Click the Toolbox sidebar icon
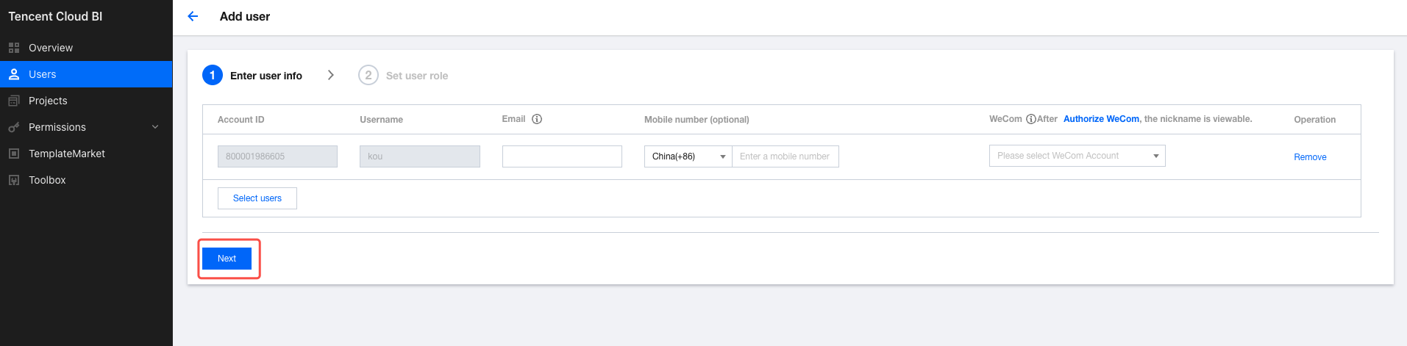 (14, 180)
